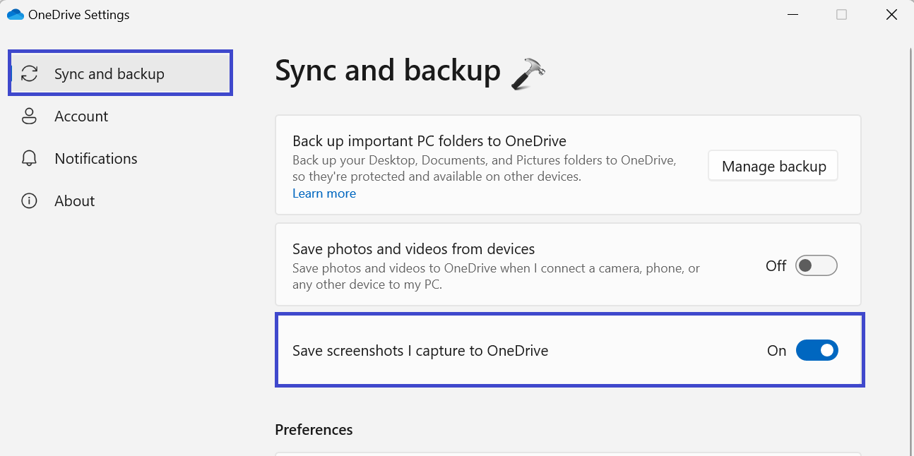The height and width of the screenshot is (456, 914).
Task: Click the Account person icon
Action: tap(29, 116)
